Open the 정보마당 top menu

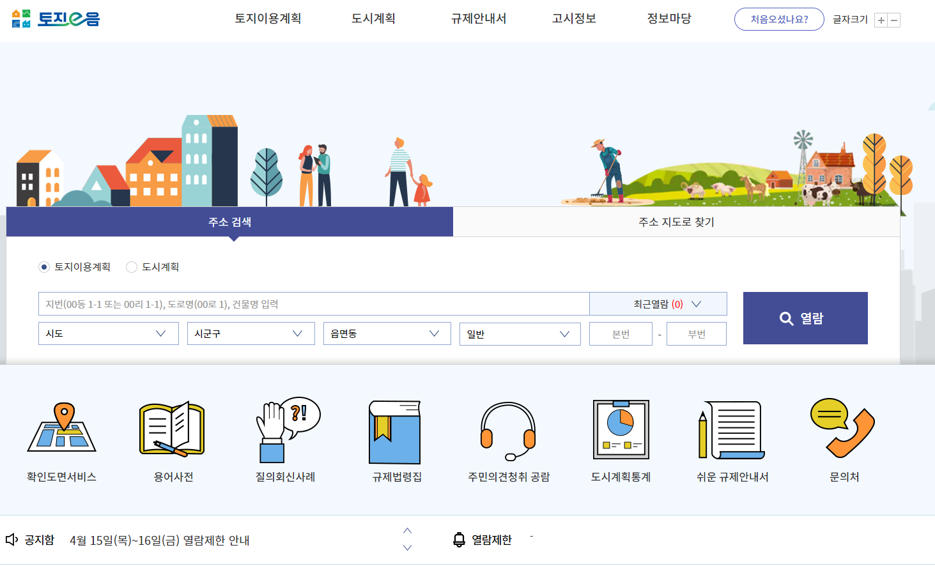pyautogui.click(x=669, y=19)
